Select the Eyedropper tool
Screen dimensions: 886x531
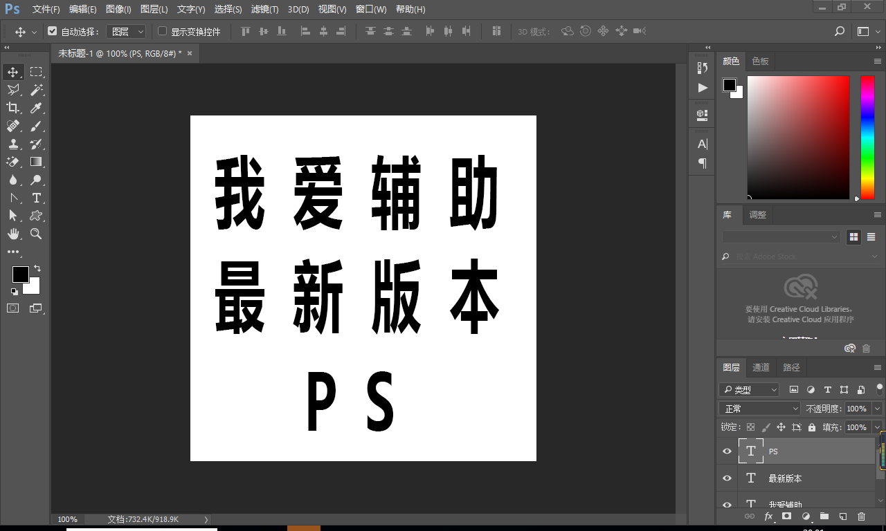36,108
